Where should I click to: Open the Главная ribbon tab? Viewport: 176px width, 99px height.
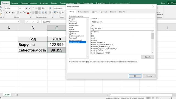pyautogui.click(x=5, y=3)
